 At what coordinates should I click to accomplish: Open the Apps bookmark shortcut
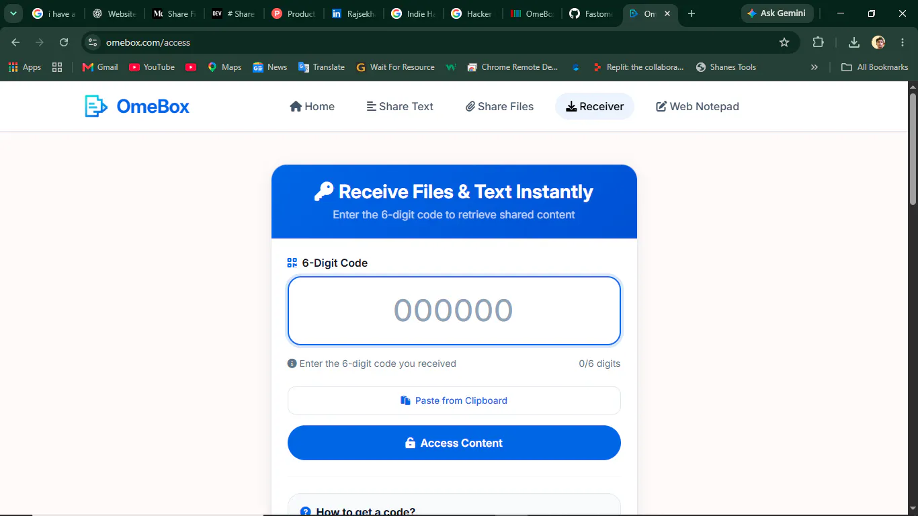pyautogui.click(x=25, y=67)
